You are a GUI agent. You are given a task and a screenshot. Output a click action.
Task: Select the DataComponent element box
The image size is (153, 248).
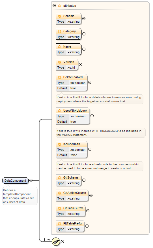coord(15,181)
